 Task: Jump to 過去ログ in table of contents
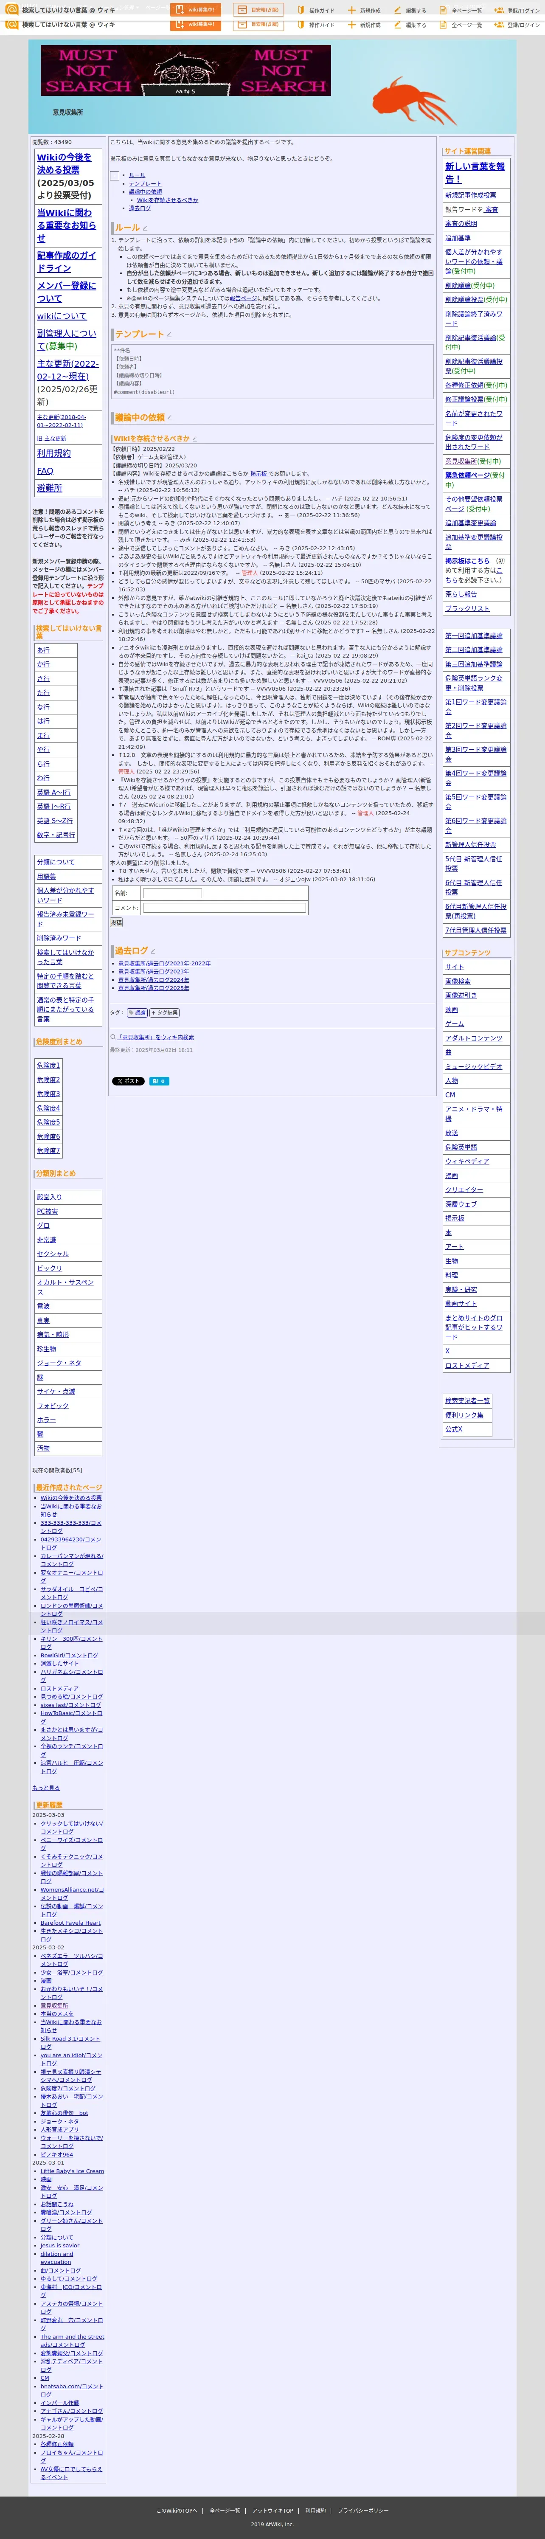(x=140, y=209)
